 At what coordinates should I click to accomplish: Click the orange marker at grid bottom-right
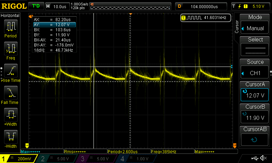(x=235, y=145)
